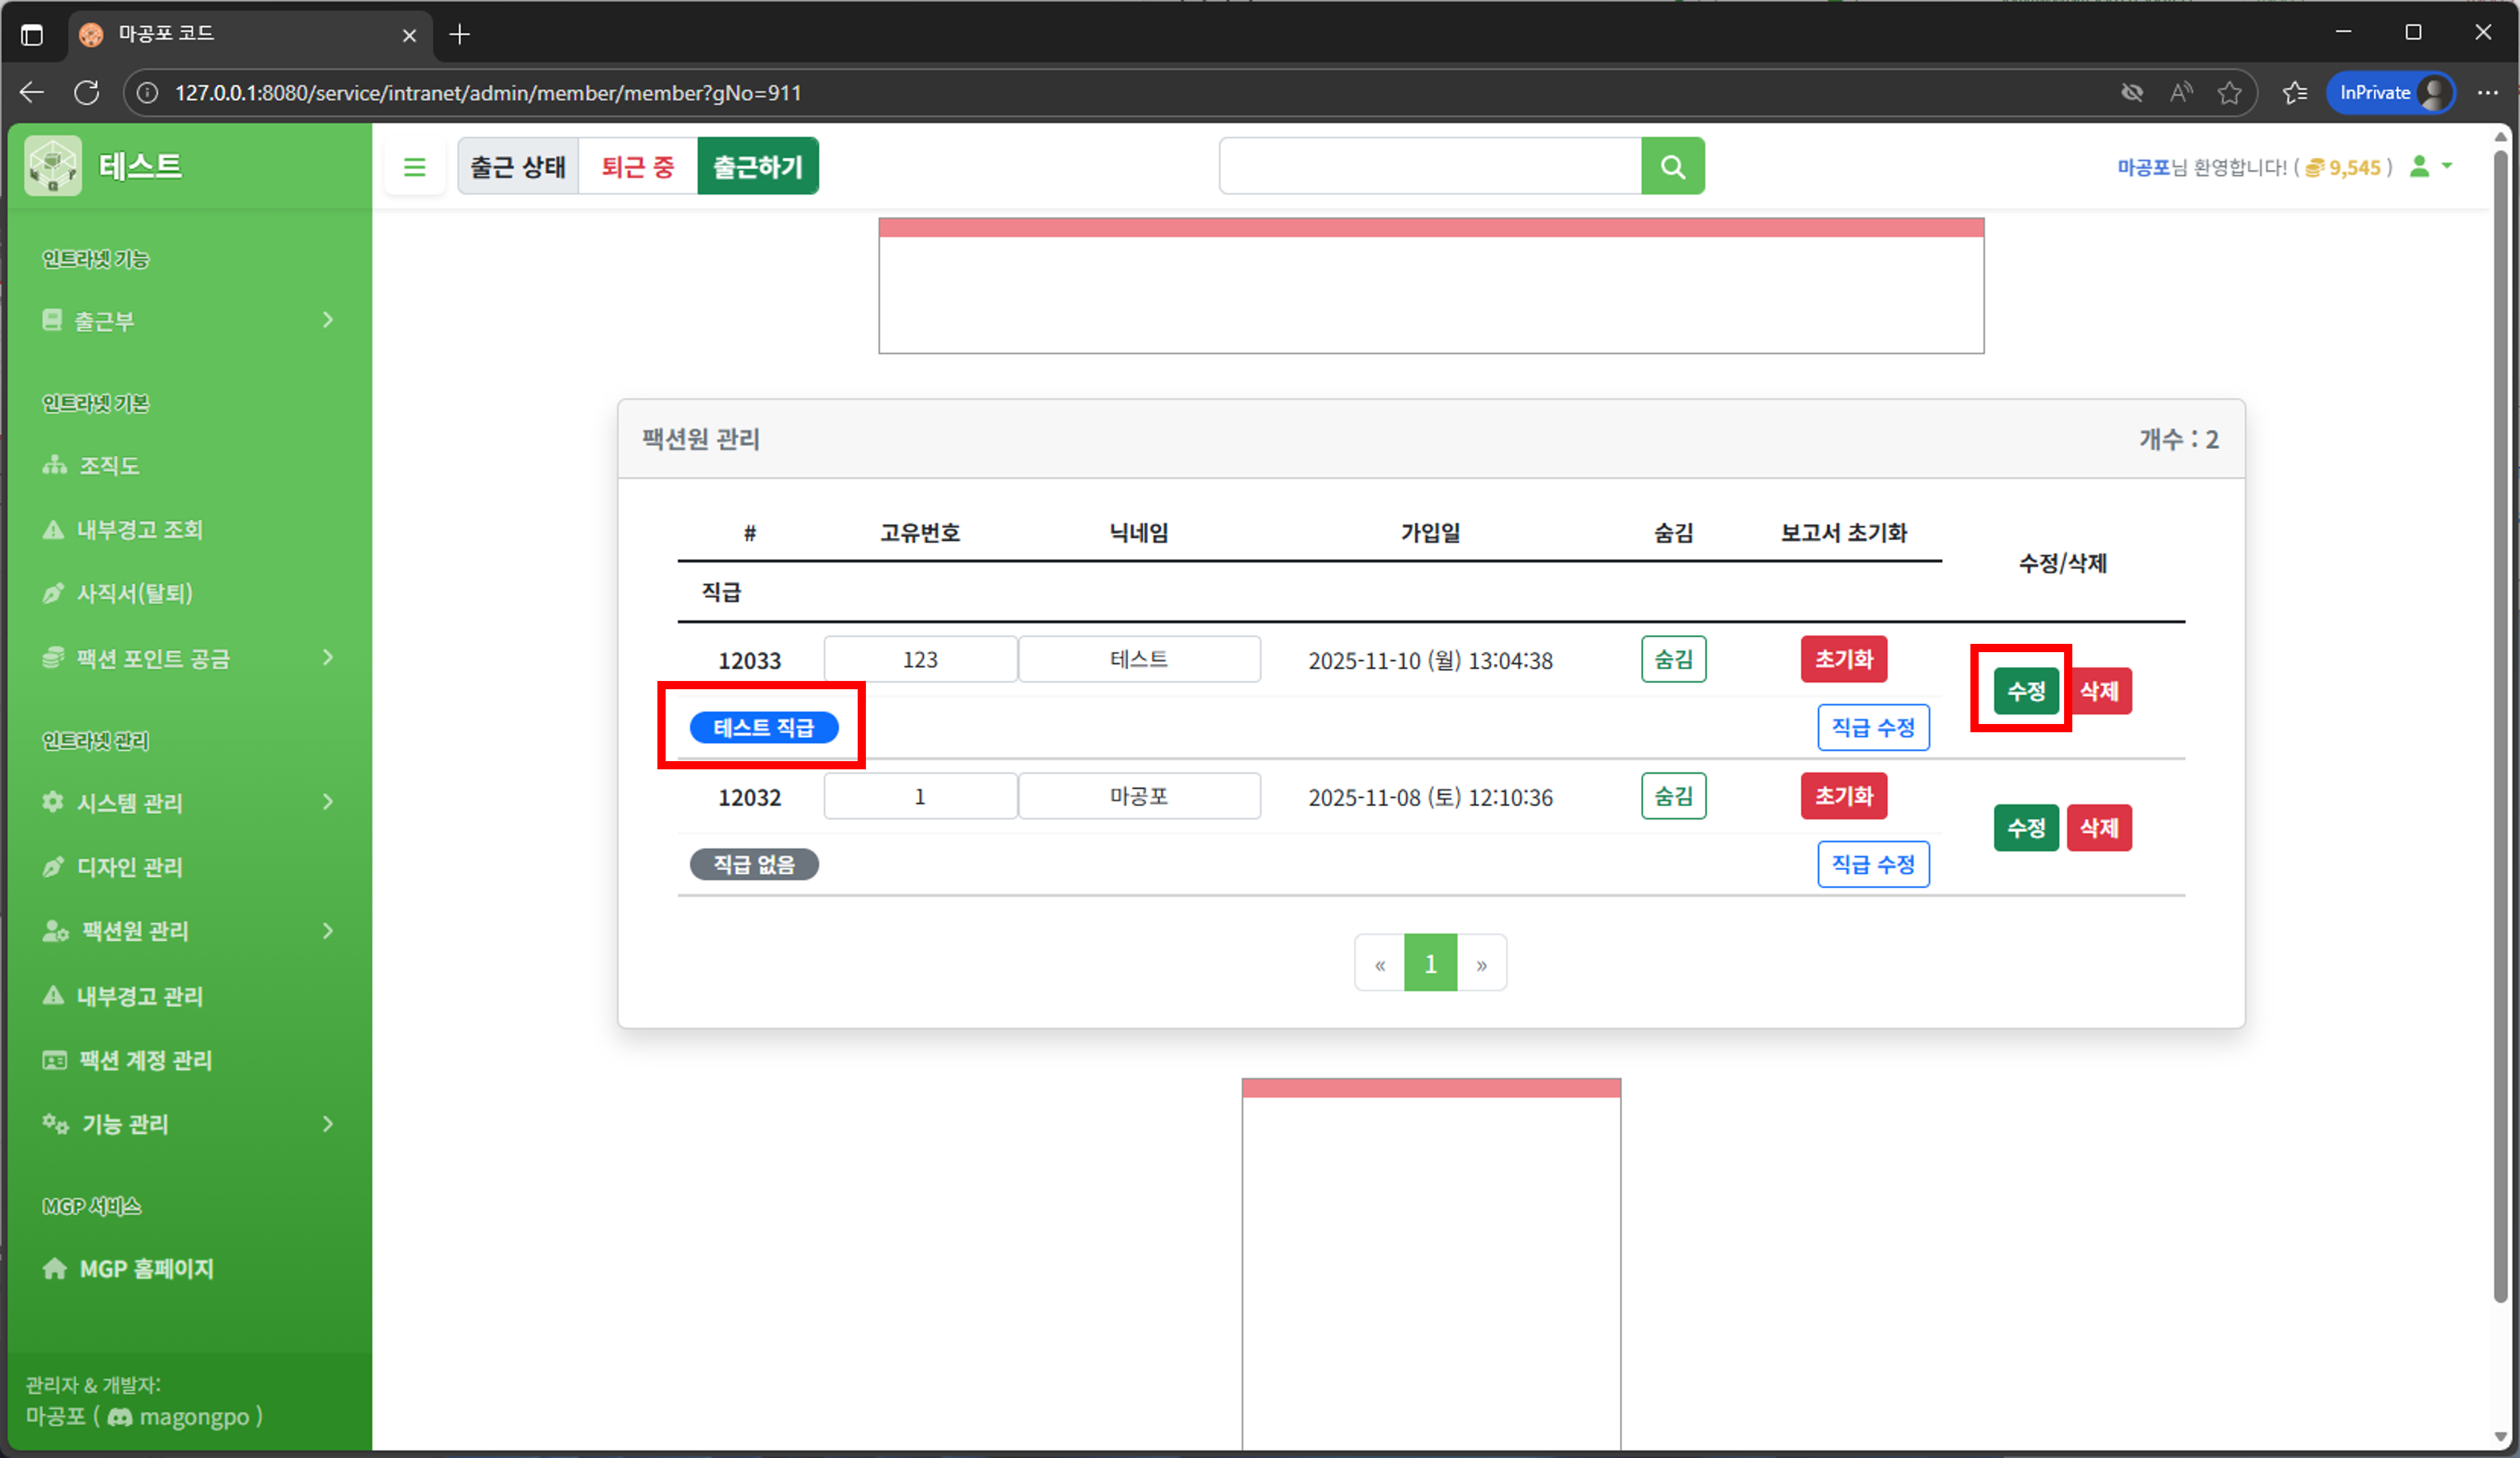Screen dimensions: 2520x1458
Task: Click 초기화 for member 테스트
Action: coord(1843,659)
